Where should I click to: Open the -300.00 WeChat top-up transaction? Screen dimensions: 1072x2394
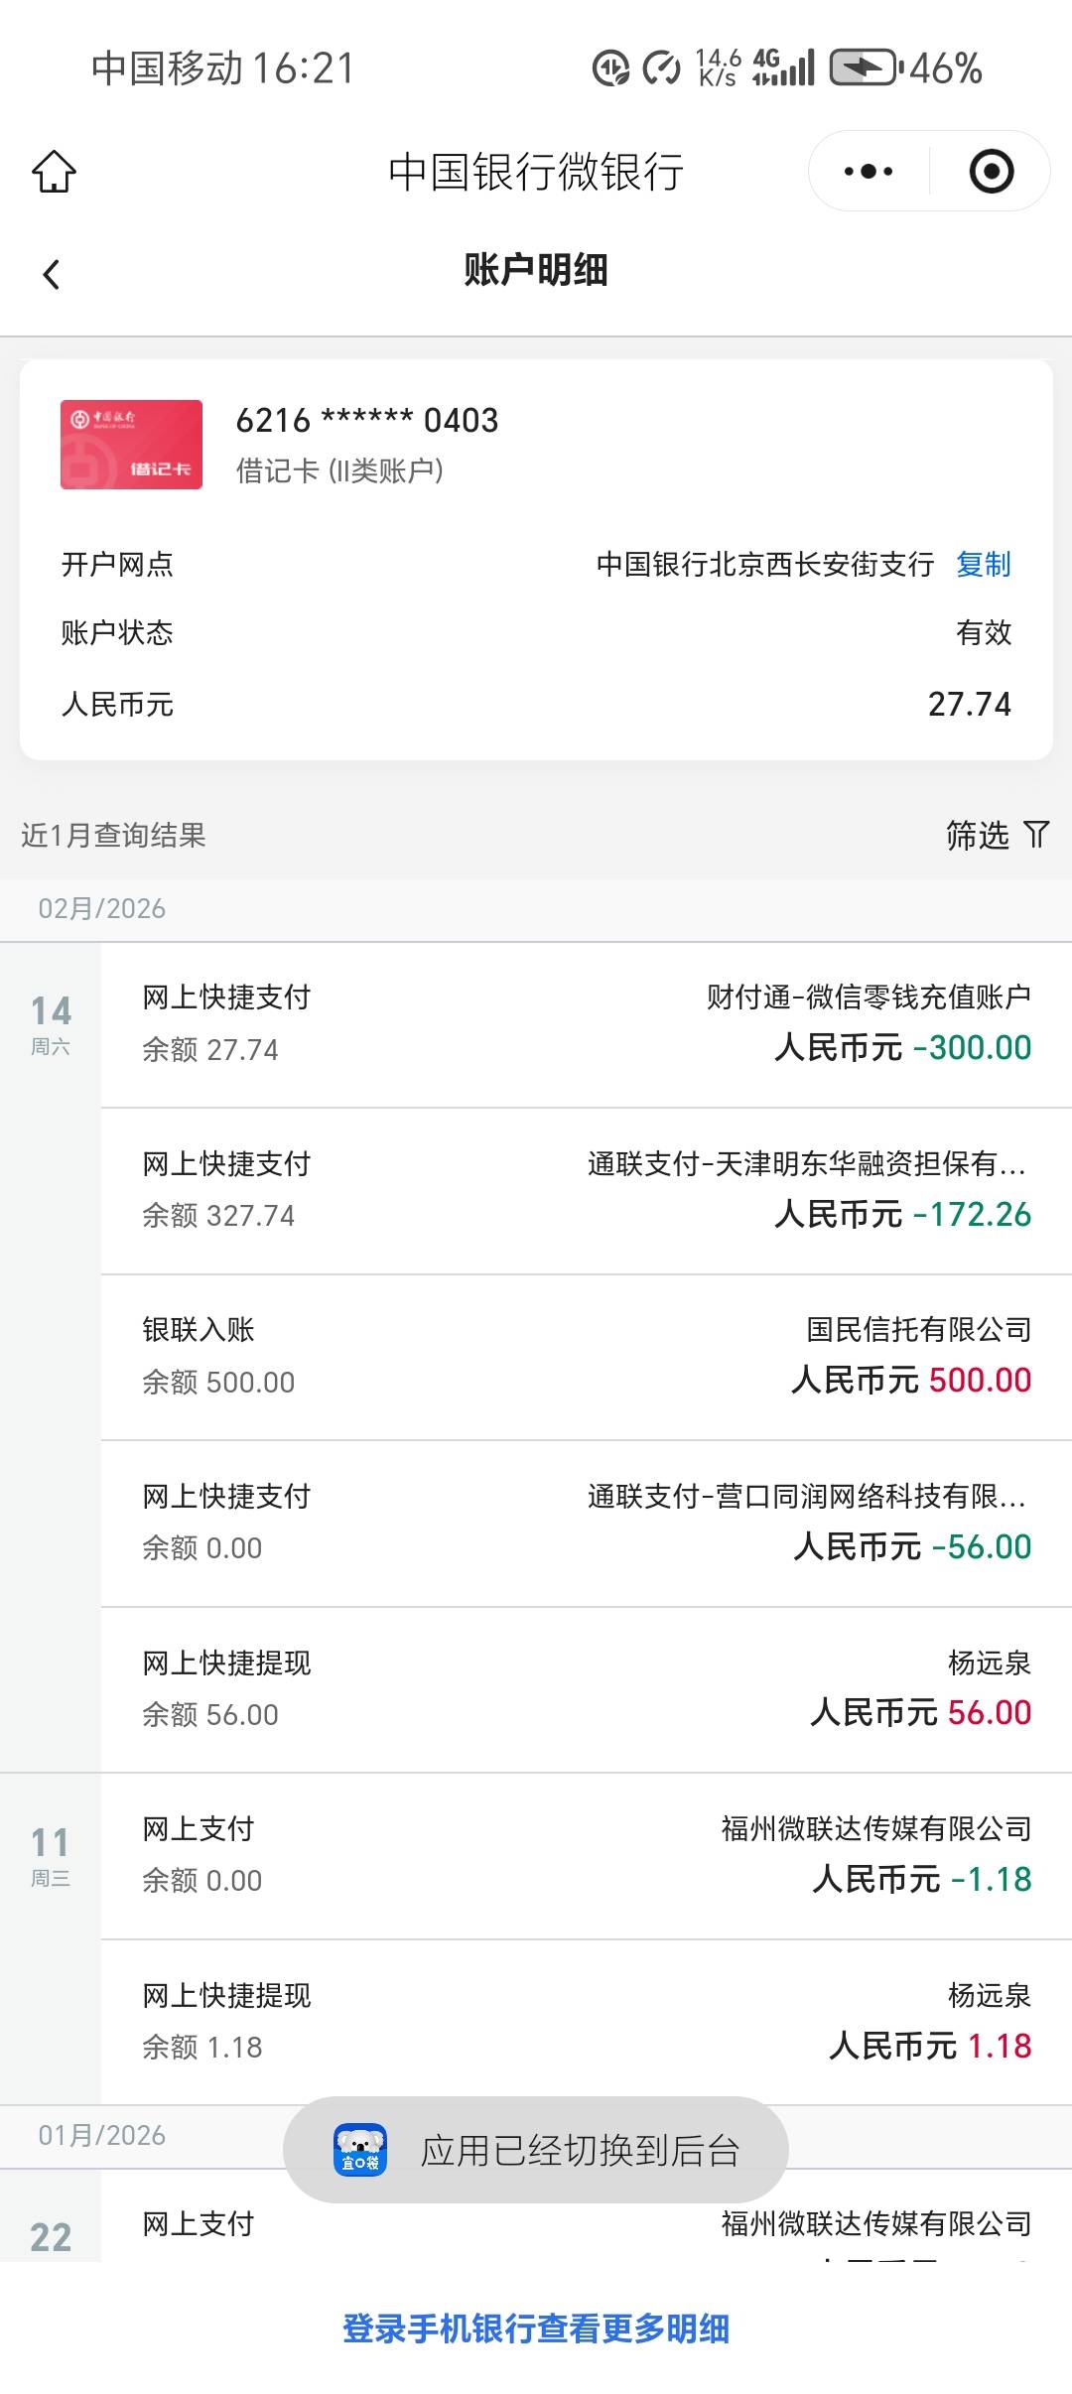click(586, 1024)
